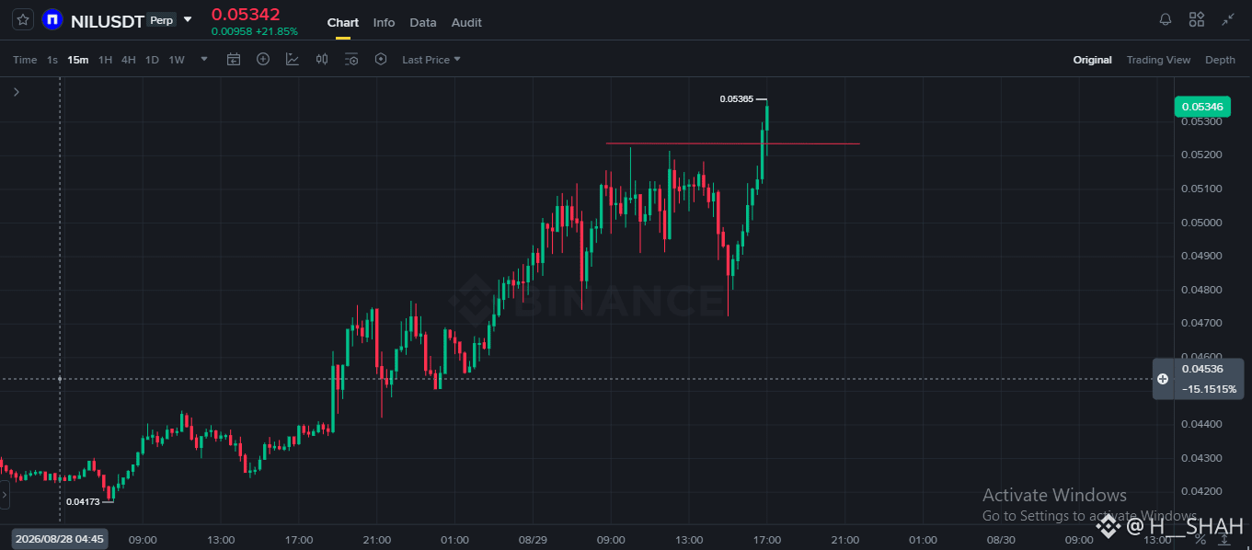This screenshot has width=1252, height=550.
Task: Click the 08/29 date on time axis
Action: (533, 540)
